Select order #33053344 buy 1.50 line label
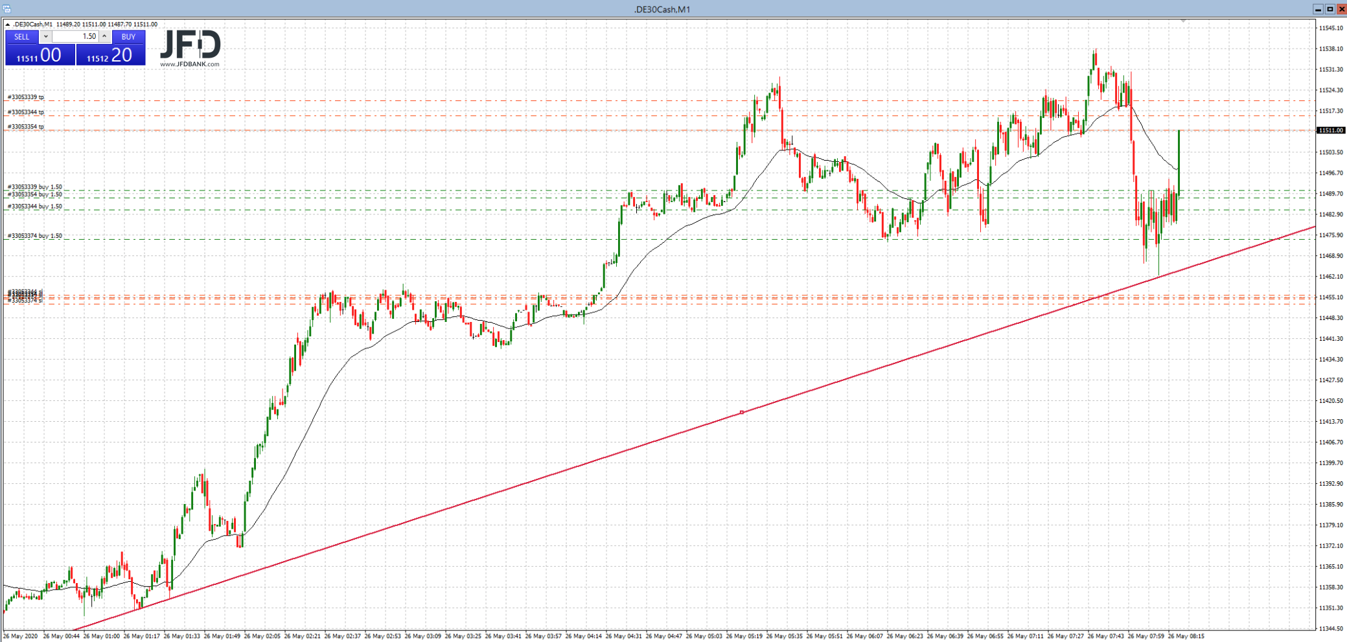Image resolution: width=1347 pixels, height=642 pixels. click(35, 206)
